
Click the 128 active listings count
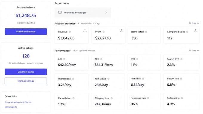(26, 56)
